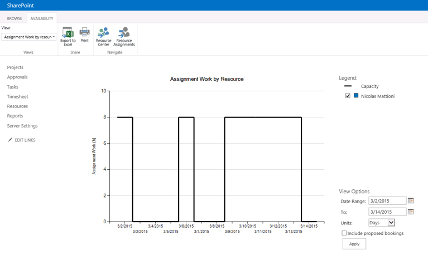This screenshot has height=260, width=428.
Task: Click the To date input field
Action: (387, 212)
